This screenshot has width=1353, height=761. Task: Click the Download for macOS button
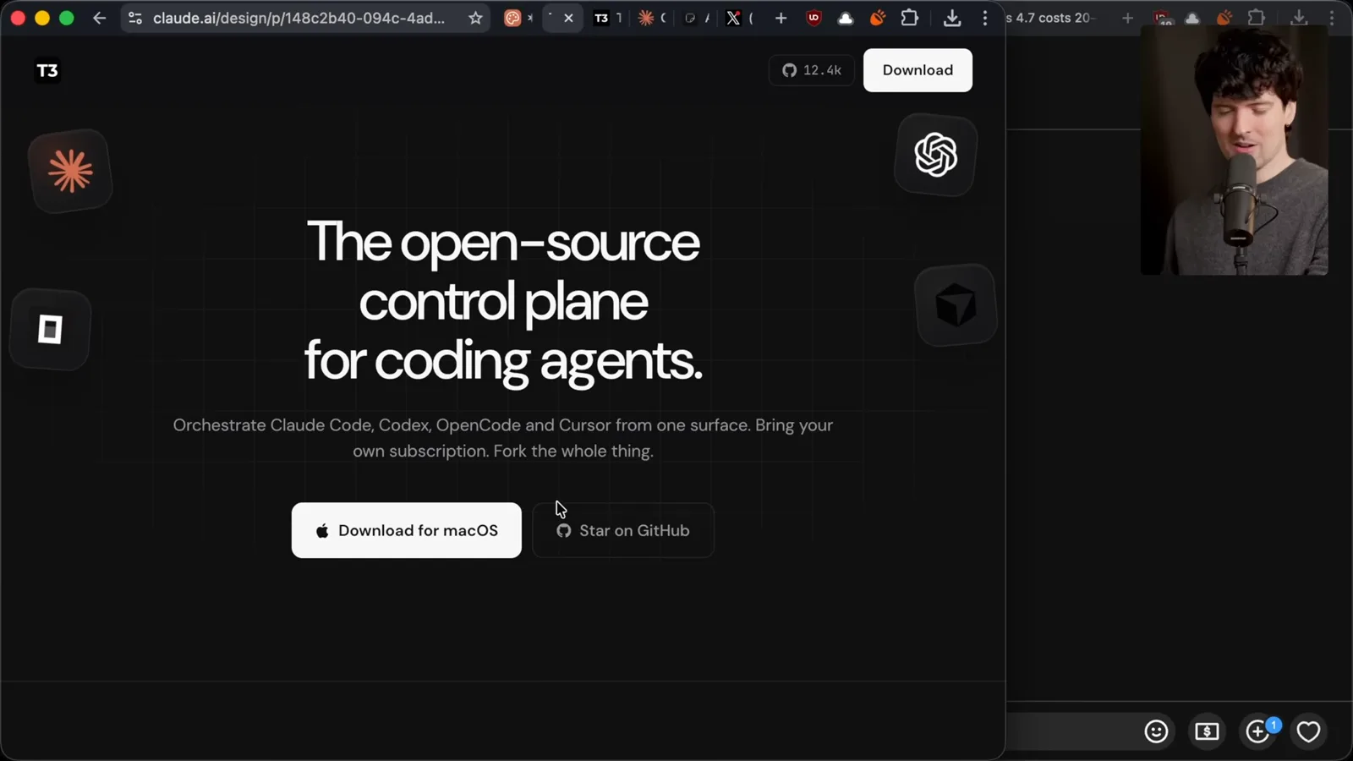coord(407,530)
